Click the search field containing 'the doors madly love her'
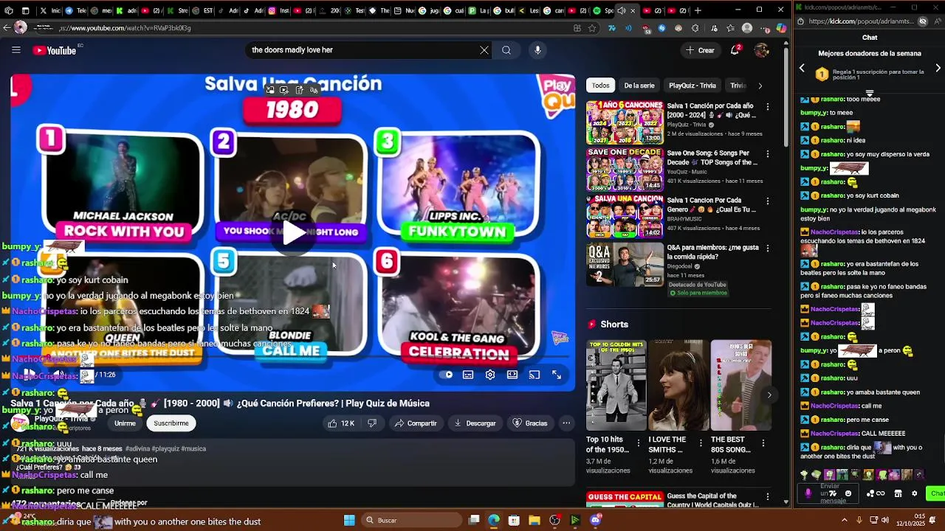 point(362,50)
